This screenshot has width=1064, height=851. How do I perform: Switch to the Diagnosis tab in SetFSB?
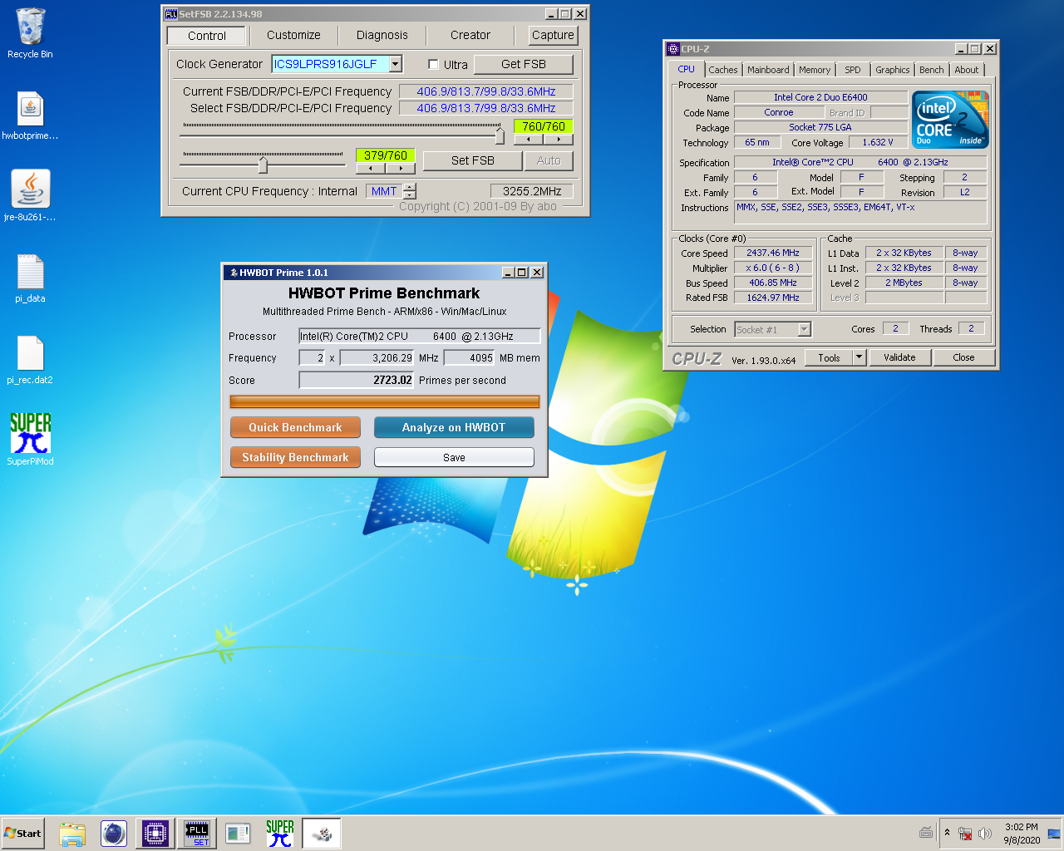(x=382, y=35)
